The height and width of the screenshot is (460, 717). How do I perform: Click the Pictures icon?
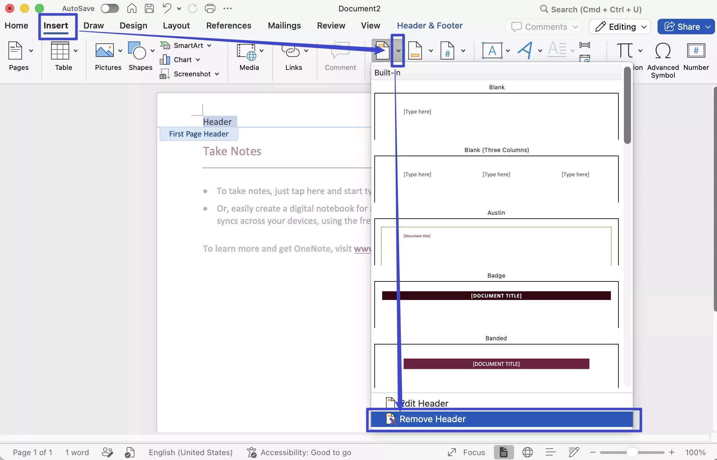coord(104,51)
